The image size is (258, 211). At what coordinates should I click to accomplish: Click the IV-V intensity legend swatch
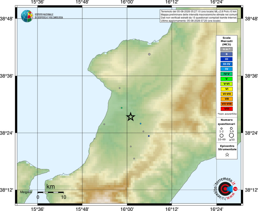pos(227,74)
